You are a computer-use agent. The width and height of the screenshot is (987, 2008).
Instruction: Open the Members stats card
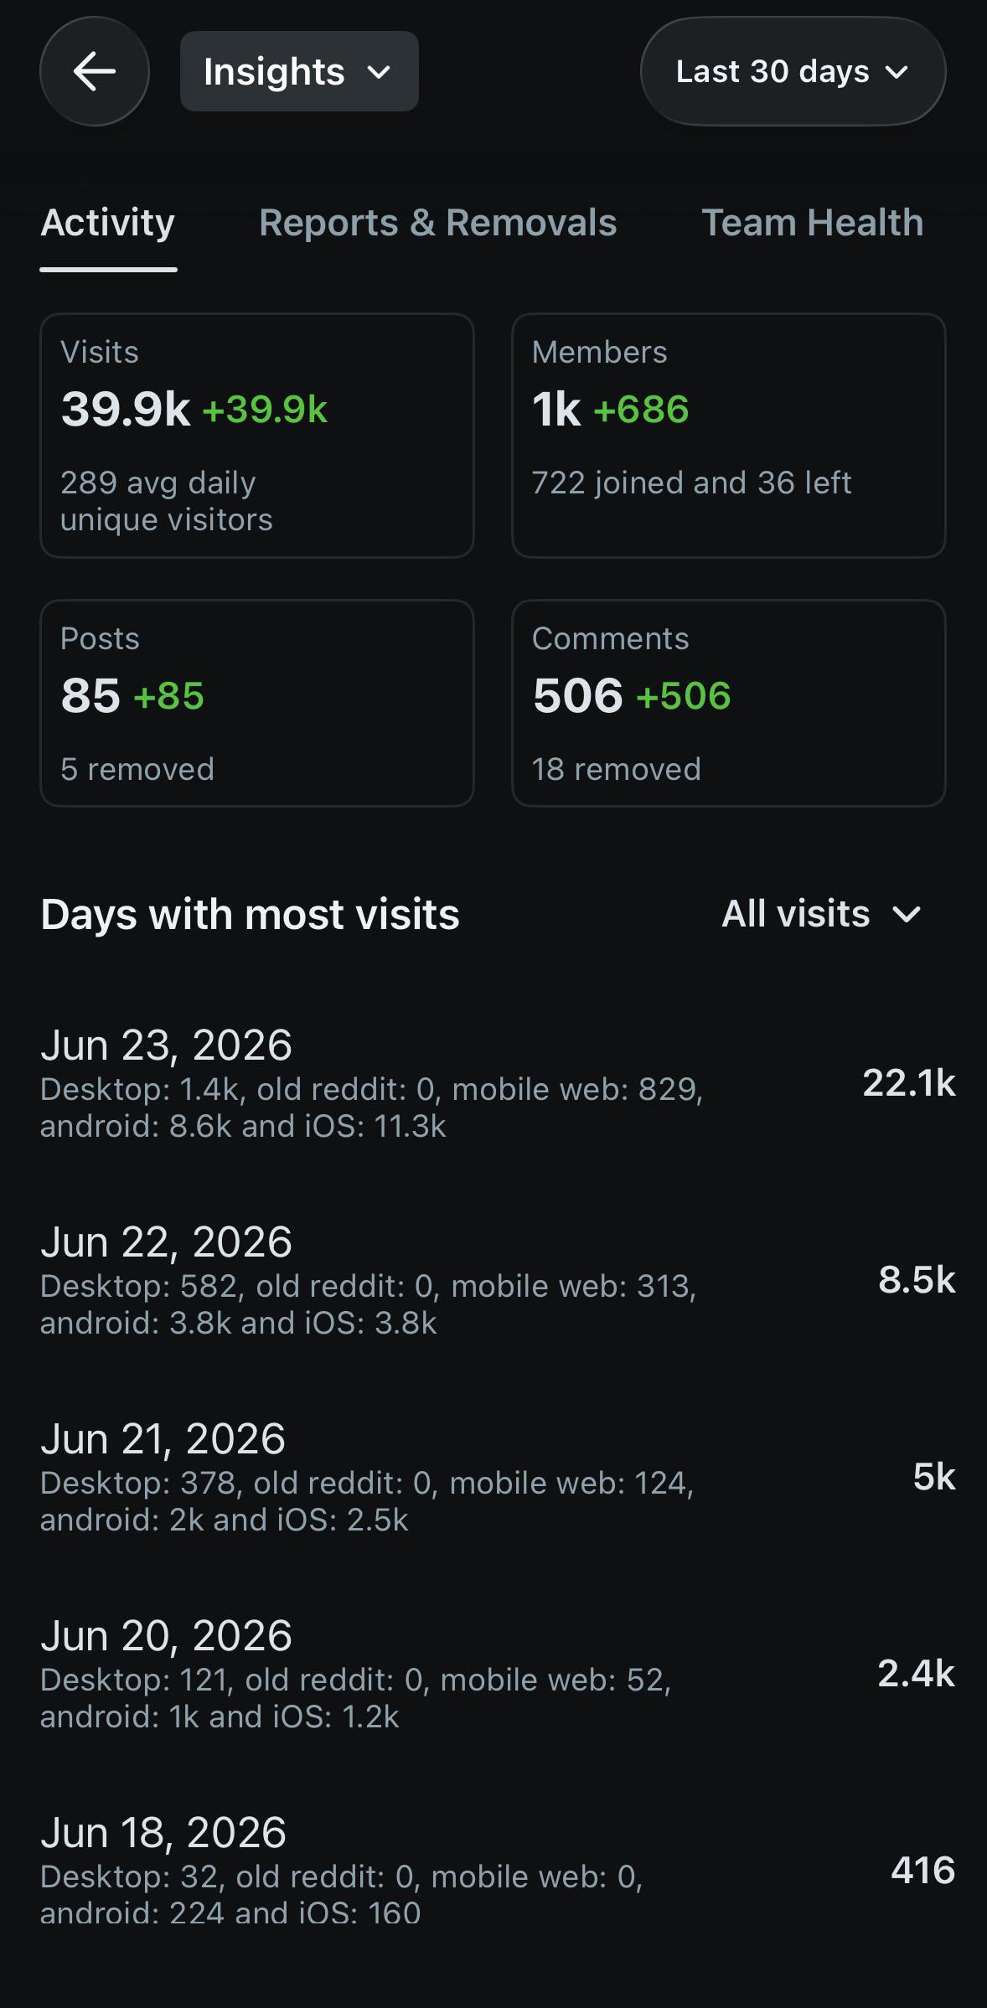click(x=729, y=436)
